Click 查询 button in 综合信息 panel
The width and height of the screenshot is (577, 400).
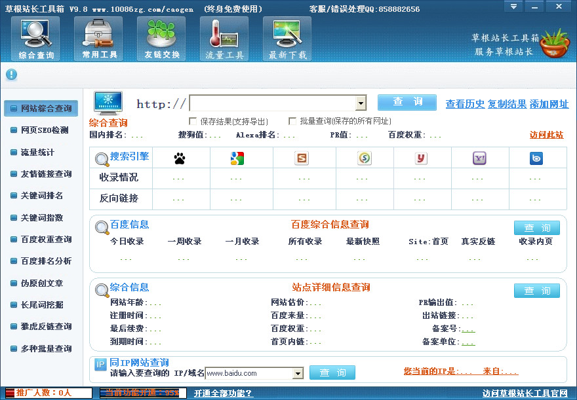[537, 291]
